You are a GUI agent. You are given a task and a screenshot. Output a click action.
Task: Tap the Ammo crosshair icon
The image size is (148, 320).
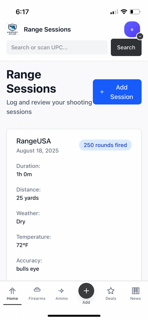[61, 291]
